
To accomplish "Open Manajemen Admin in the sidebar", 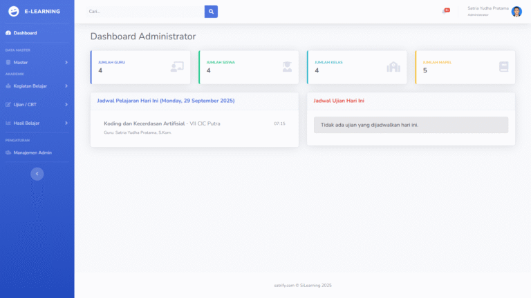I will 32,152.
